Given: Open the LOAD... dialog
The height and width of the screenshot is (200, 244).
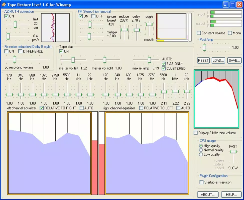Looking at the screenshot, I should tap(218, 60).
